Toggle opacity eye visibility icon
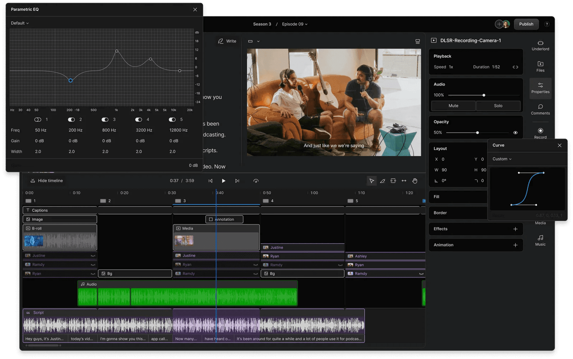This screenshot has height=359, width=573. click(x=515, y=132)
